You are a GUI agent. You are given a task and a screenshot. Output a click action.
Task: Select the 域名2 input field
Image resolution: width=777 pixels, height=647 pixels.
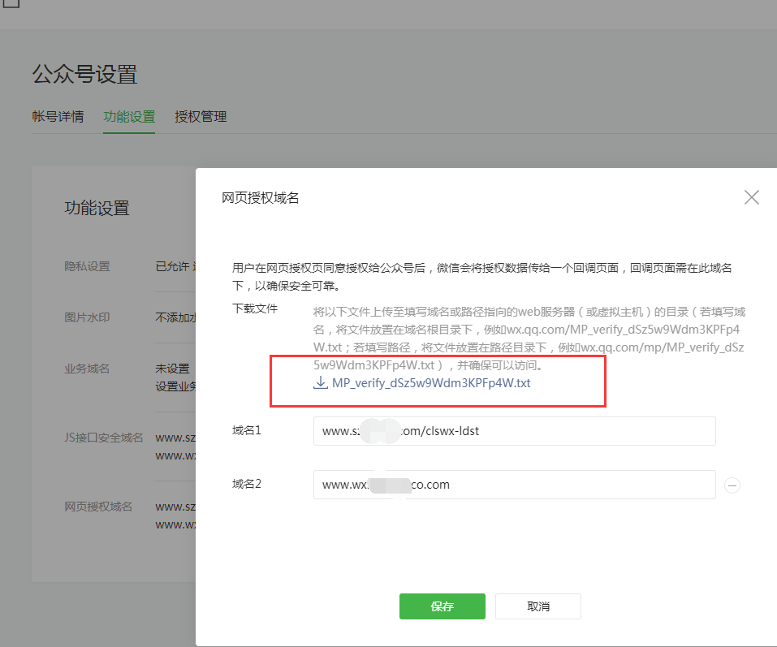click(x=514, y=485)
